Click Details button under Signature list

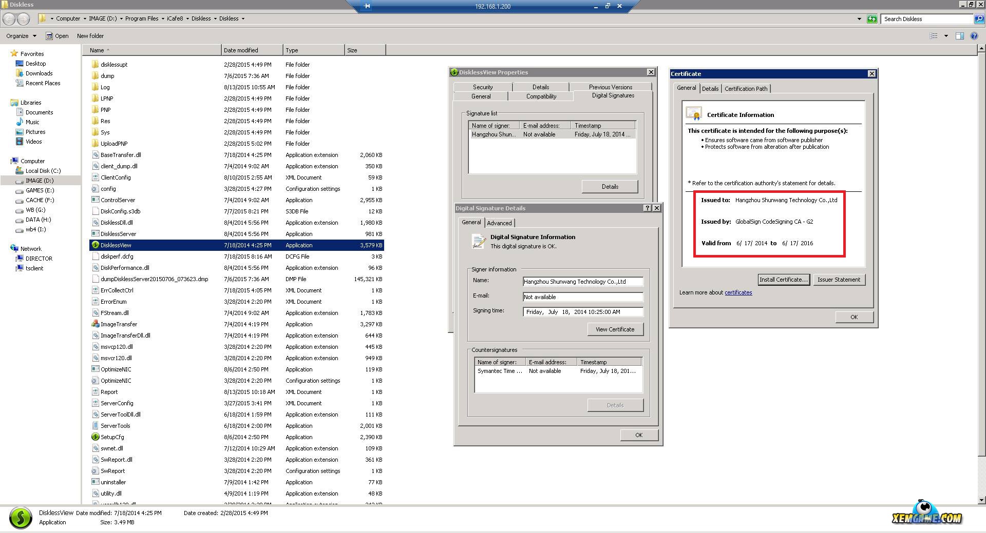tap(610, 187)
